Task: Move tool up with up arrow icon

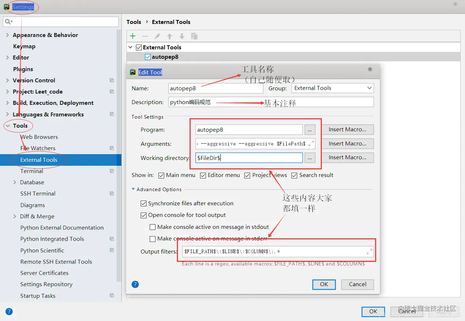Action: pos(170,36)
